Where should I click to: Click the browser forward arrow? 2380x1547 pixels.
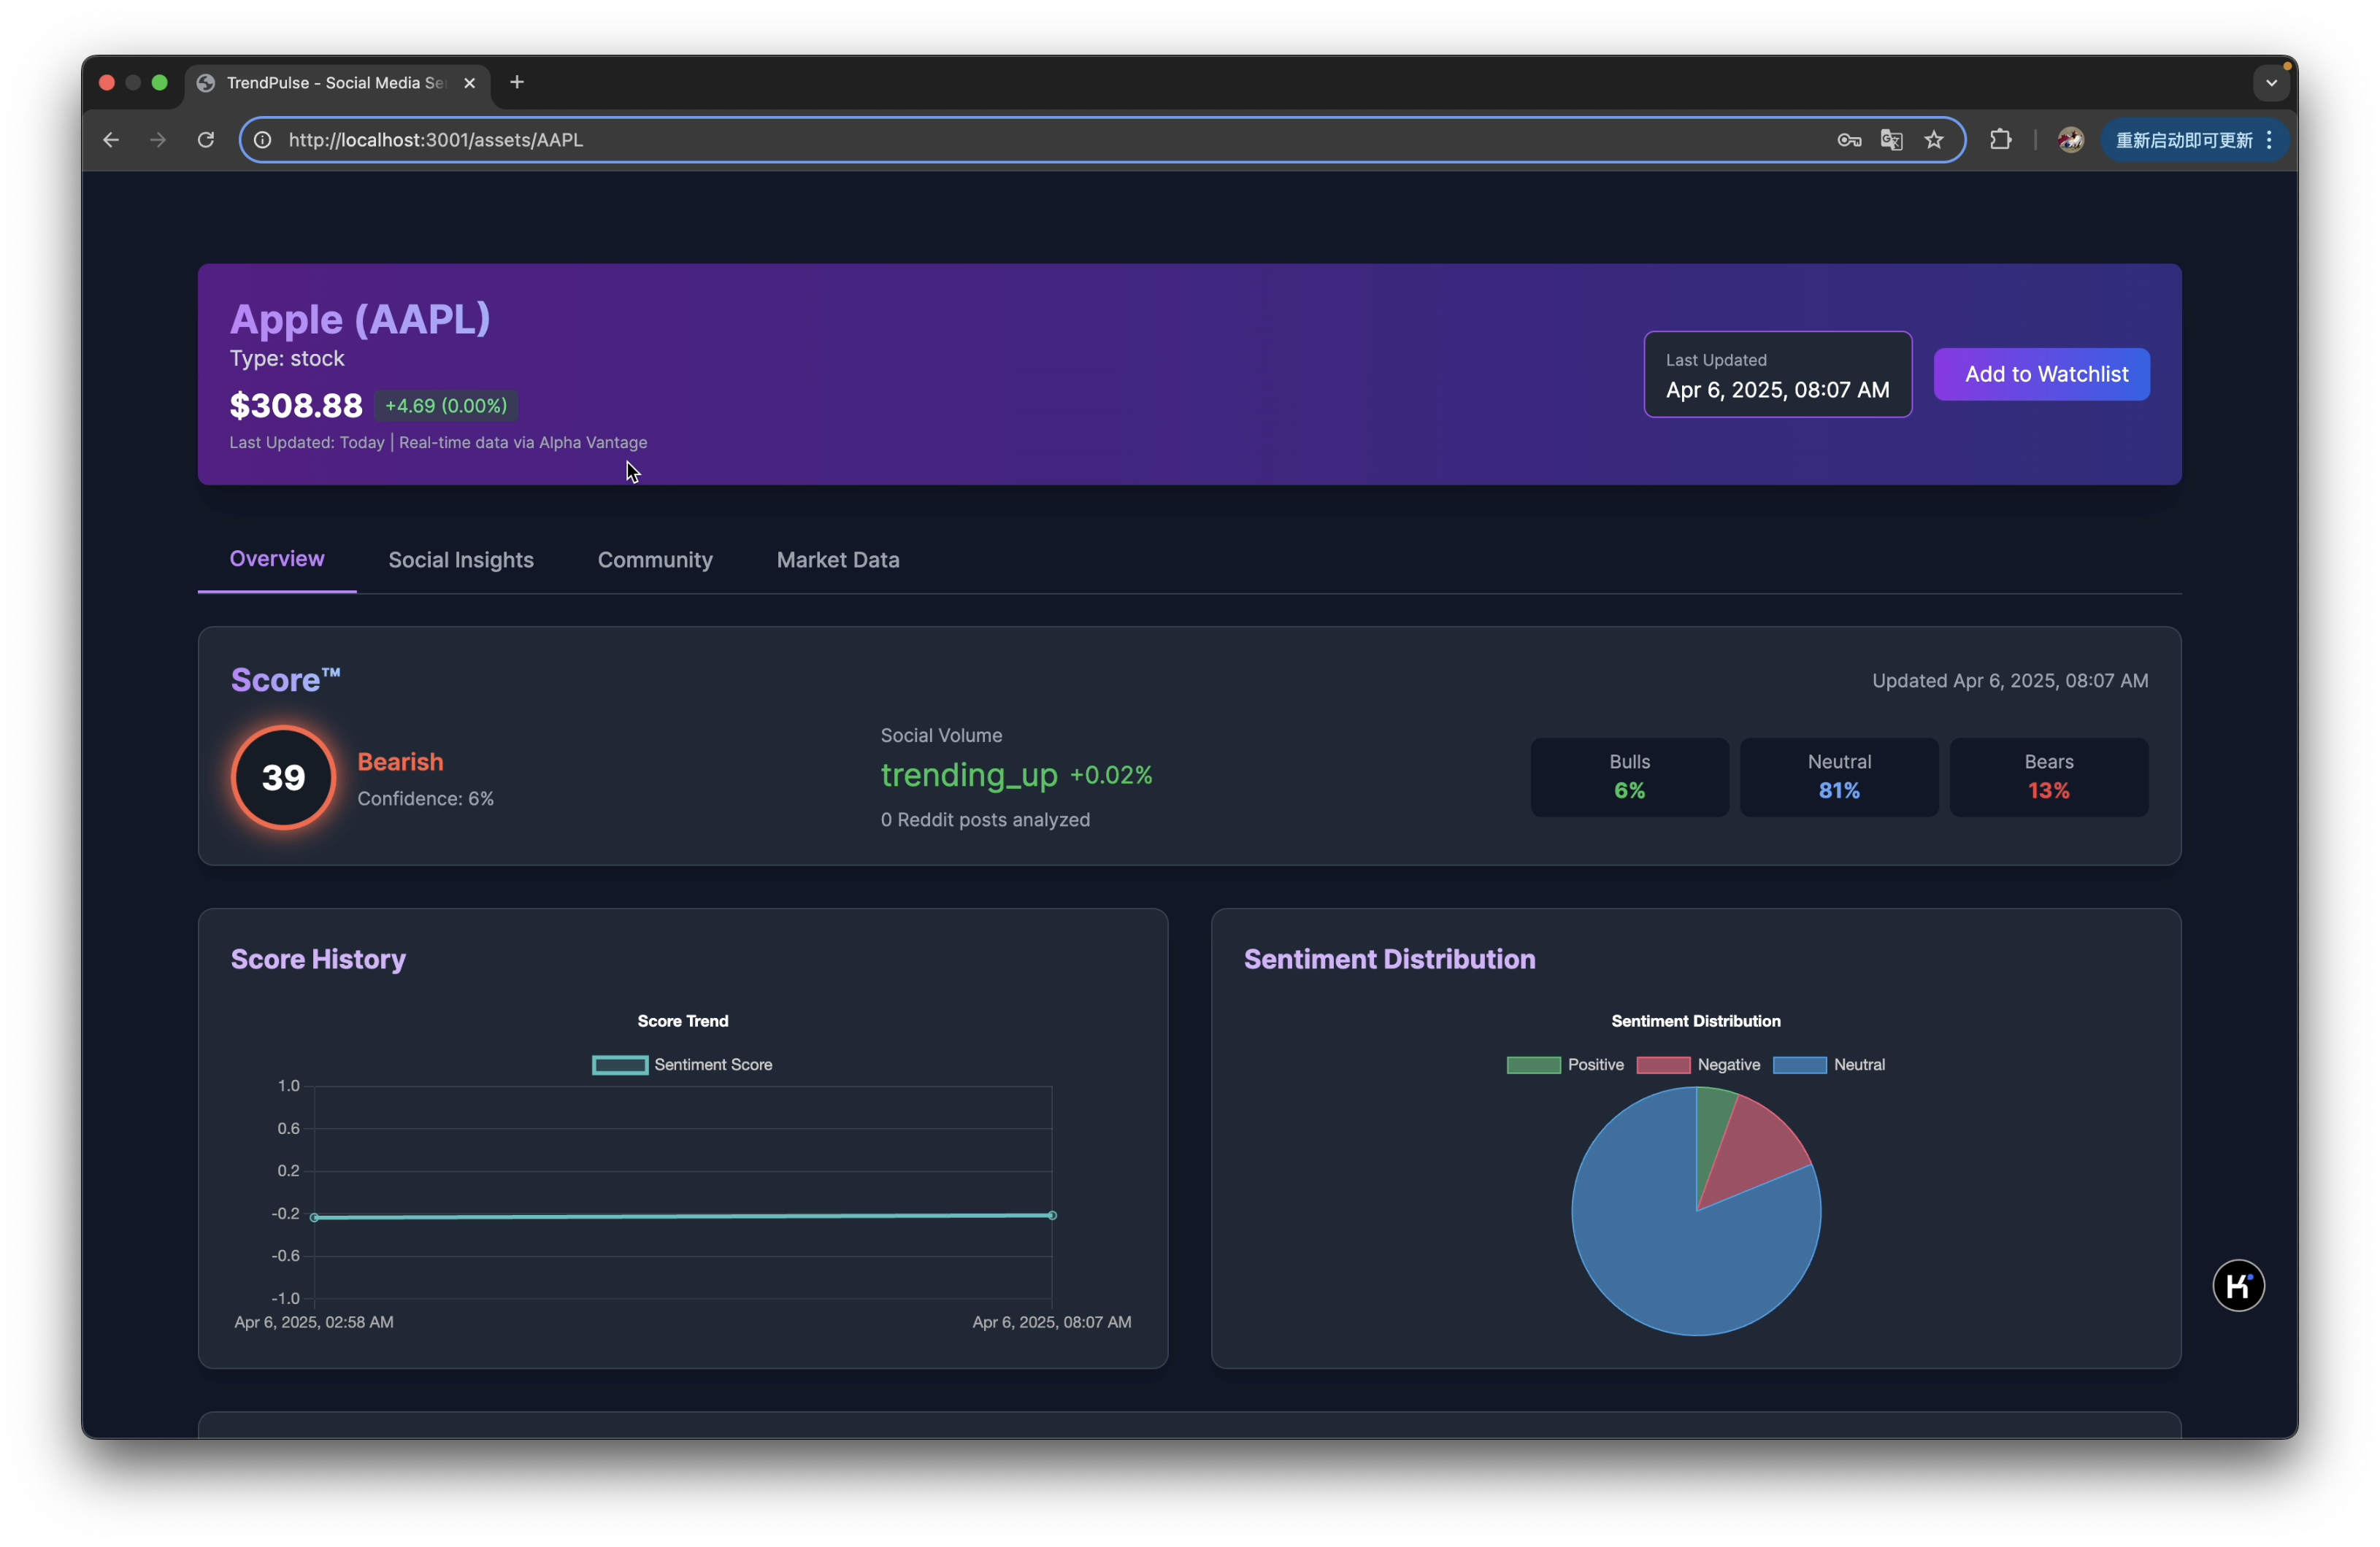[x=158, y=140]
